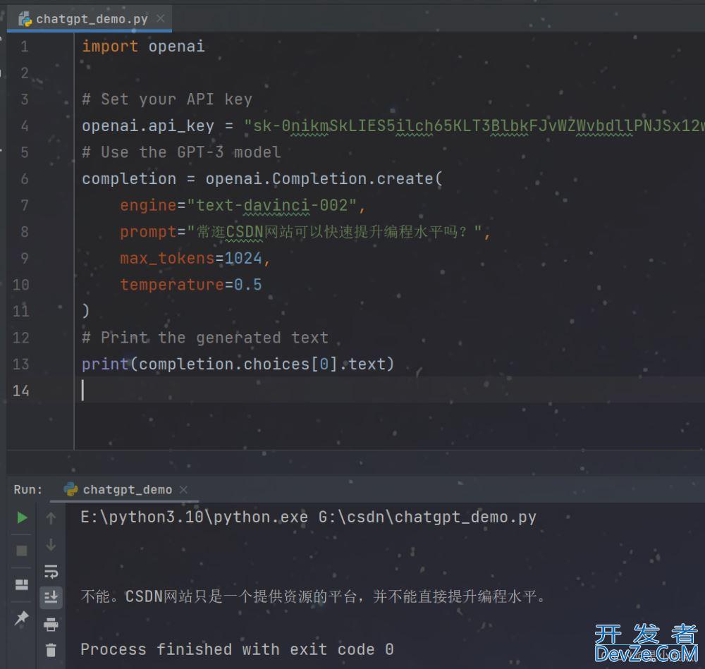Click the API key string starting sk-0nikm

[x=474, y=126]
